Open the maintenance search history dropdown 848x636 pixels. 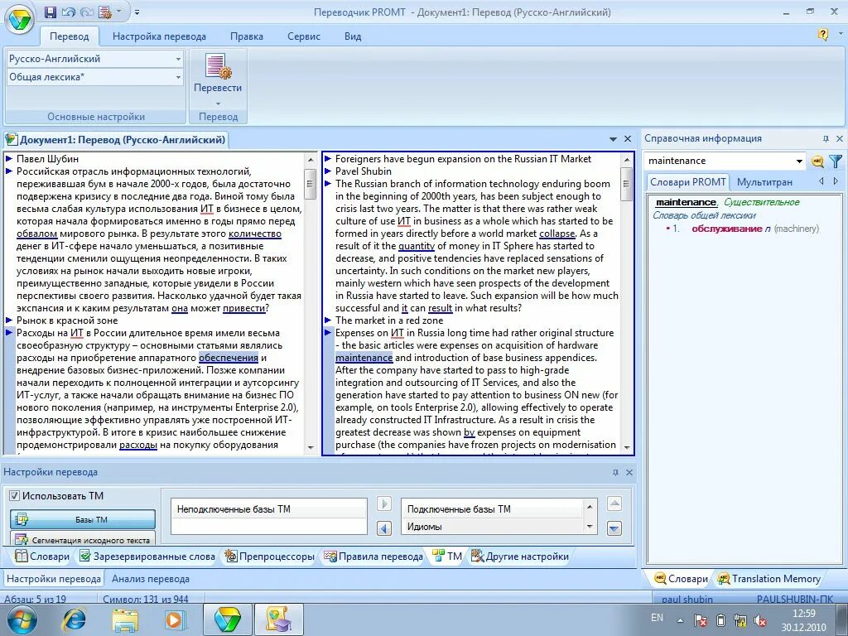pos(799,161)
